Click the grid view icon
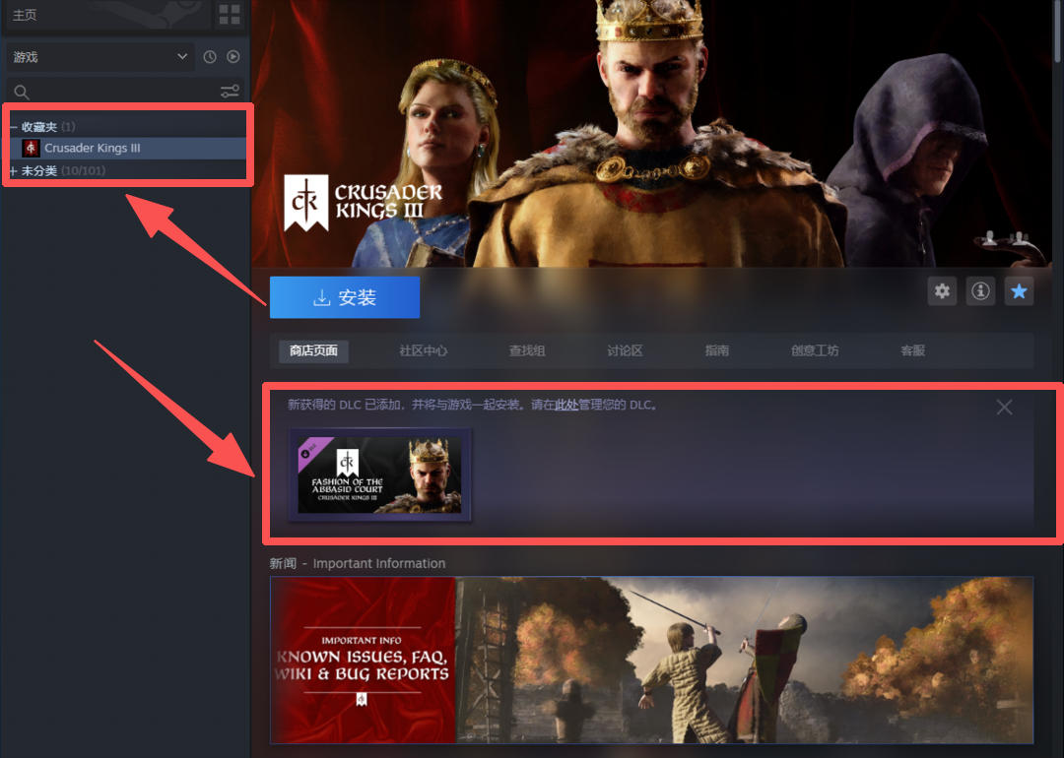 coord(229,14)
